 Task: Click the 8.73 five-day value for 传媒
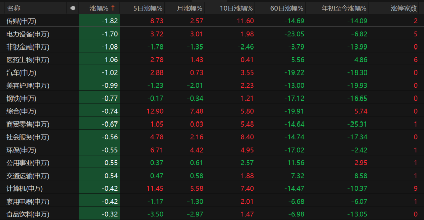coord(157,21)
